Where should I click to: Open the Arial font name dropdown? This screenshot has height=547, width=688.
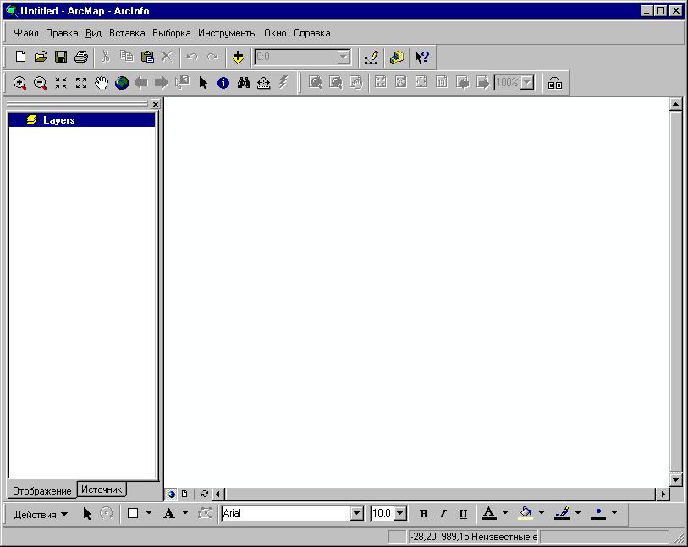357,513
